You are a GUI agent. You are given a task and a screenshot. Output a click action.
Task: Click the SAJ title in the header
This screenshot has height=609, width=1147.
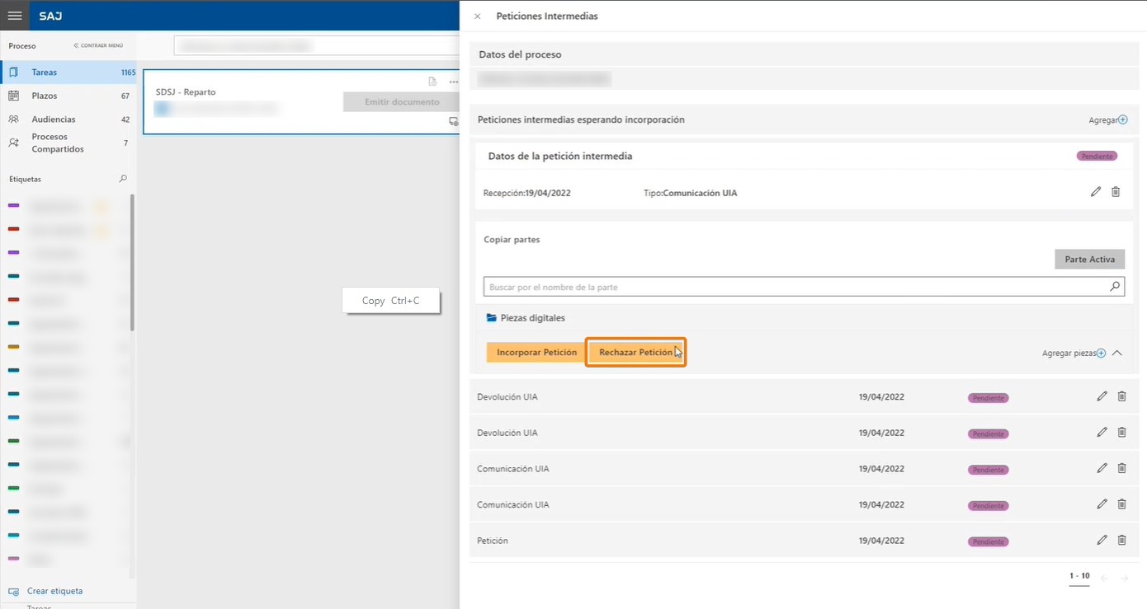(x=50, y=16)
